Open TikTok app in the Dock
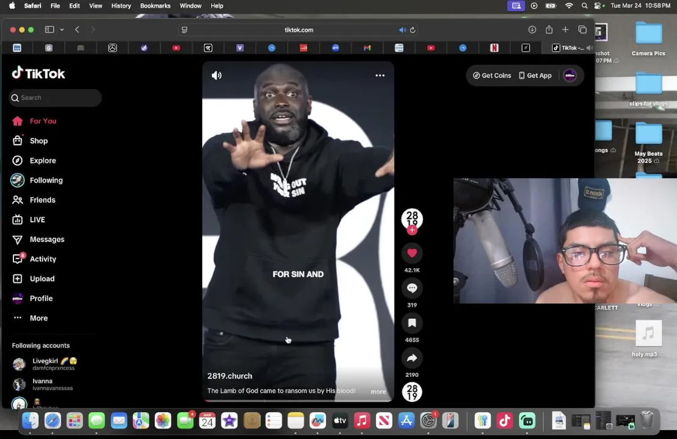Image resolution: width=677 pixels, height=439 pixels. pos(505,421)
